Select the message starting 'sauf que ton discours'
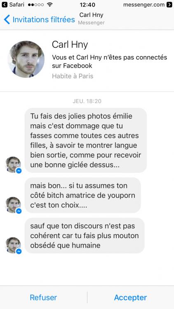This screenshot has height=309, width=174. coord(85,236)
